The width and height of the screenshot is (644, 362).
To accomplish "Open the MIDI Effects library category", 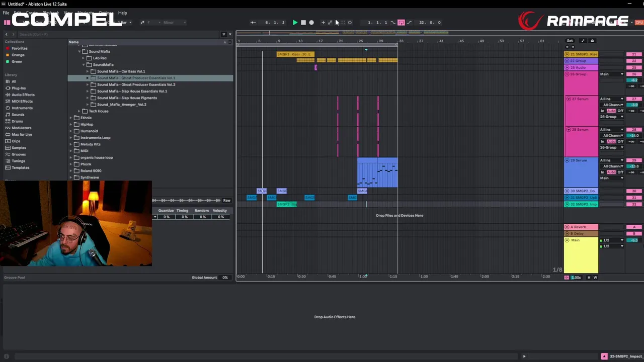I will coord(22,101).
